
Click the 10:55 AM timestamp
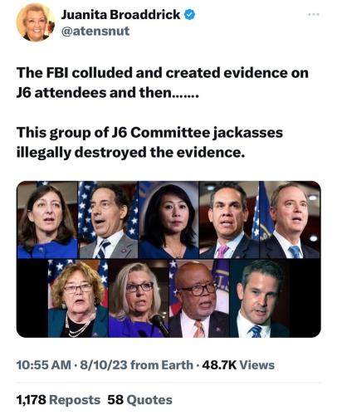[x=44, y=365]
